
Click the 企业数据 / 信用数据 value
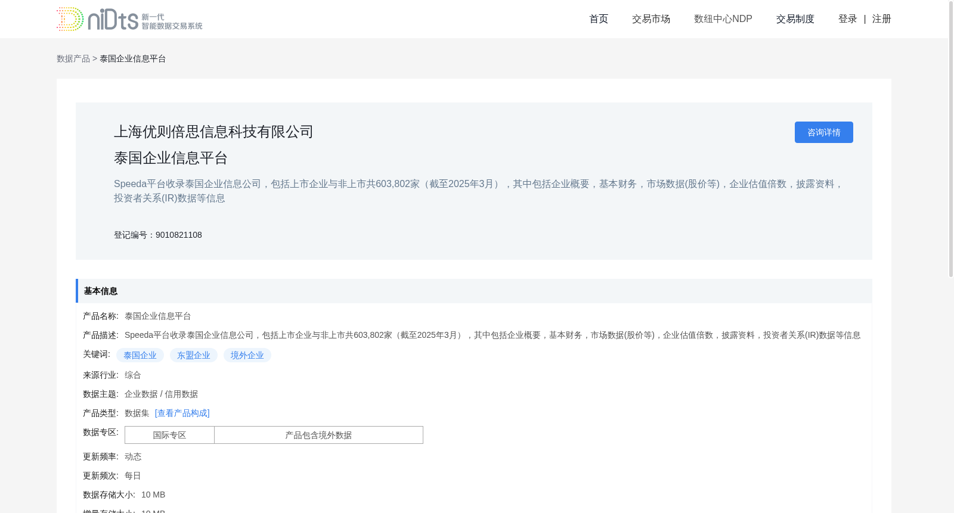coord(161,394)
